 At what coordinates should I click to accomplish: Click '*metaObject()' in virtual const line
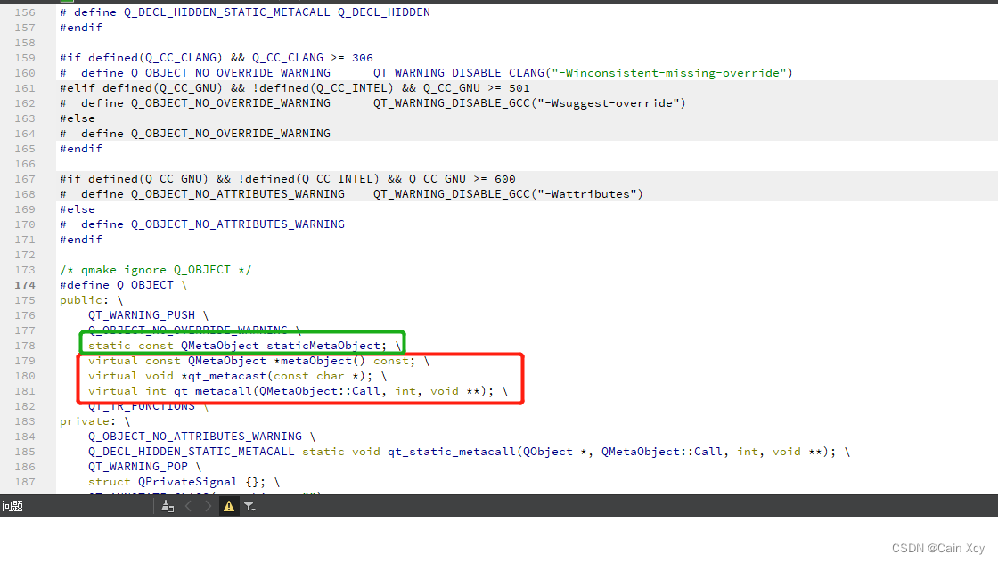click(x=320, y=361)
